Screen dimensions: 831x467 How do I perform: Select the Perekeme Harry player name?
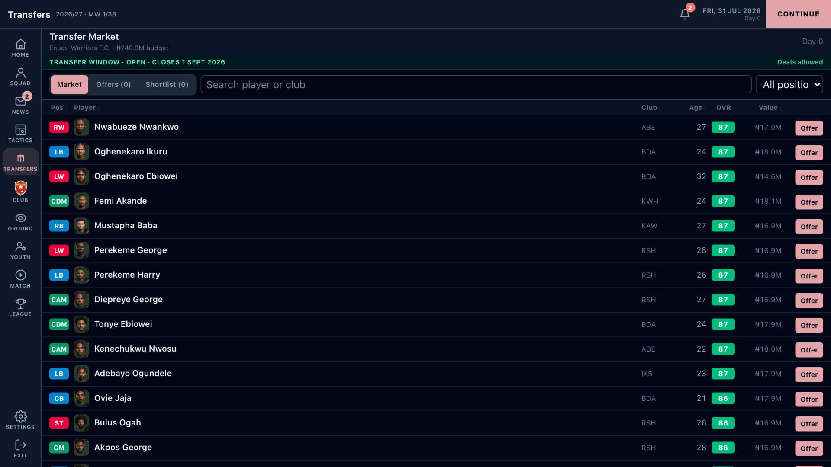click(x=127, y=275)
